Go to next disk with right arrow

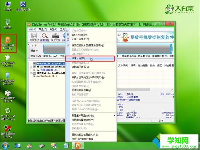coord(36,46)
